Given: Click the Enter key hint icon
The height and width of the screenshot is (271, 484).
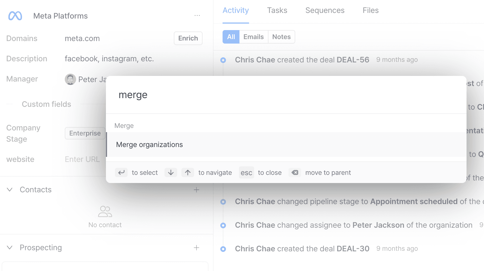Looking at the screenshot, I should coord(121,173).
